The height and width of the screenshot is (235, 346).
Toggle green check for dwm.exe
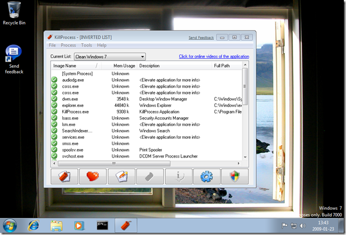click(x=54, y=99)
